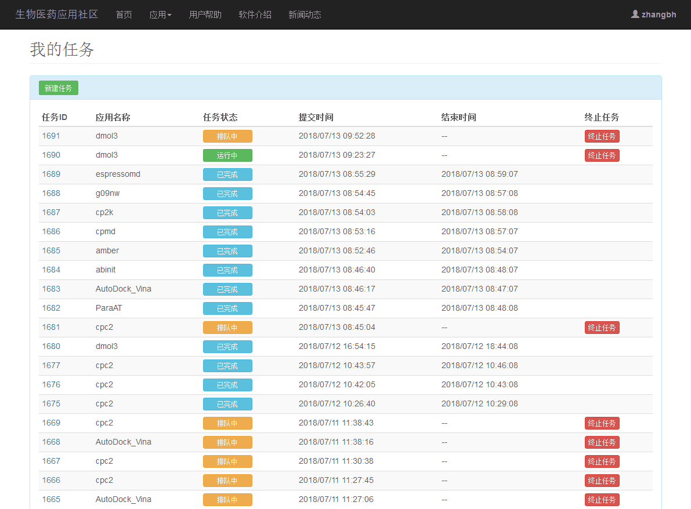Go to the 首页 menu item
This screenshot has width=691, height=509.
point(124,14)
